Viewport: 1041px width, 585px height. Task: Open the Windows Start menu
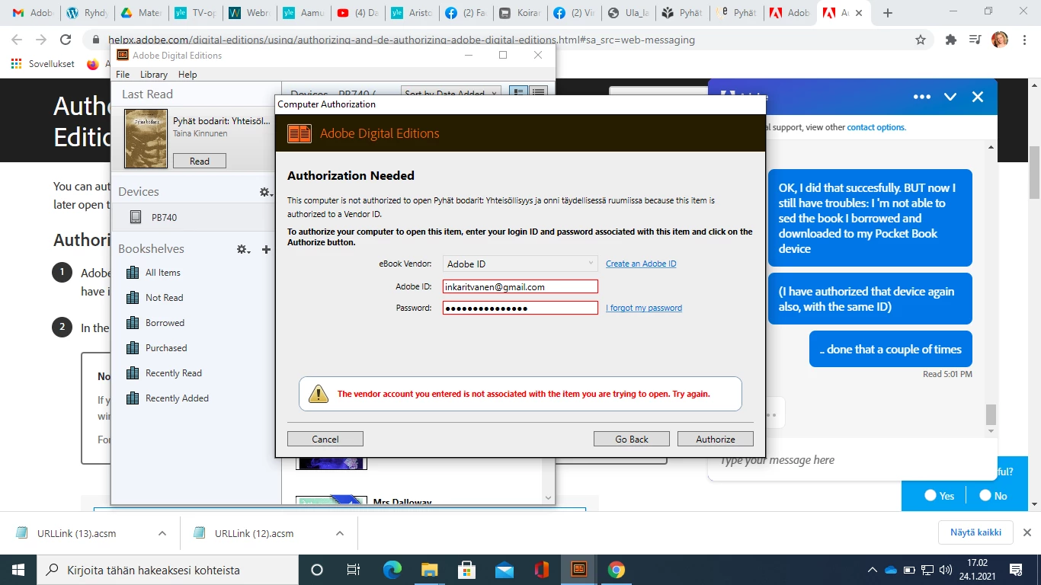tap(18, 570)
